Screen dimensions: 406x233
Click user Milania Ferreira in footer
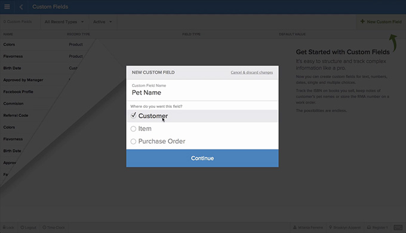[x=308, y=227]
